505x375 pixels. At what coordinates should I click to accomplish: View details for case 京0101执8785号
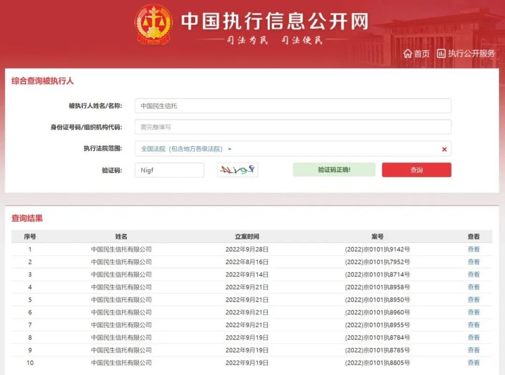474,350
